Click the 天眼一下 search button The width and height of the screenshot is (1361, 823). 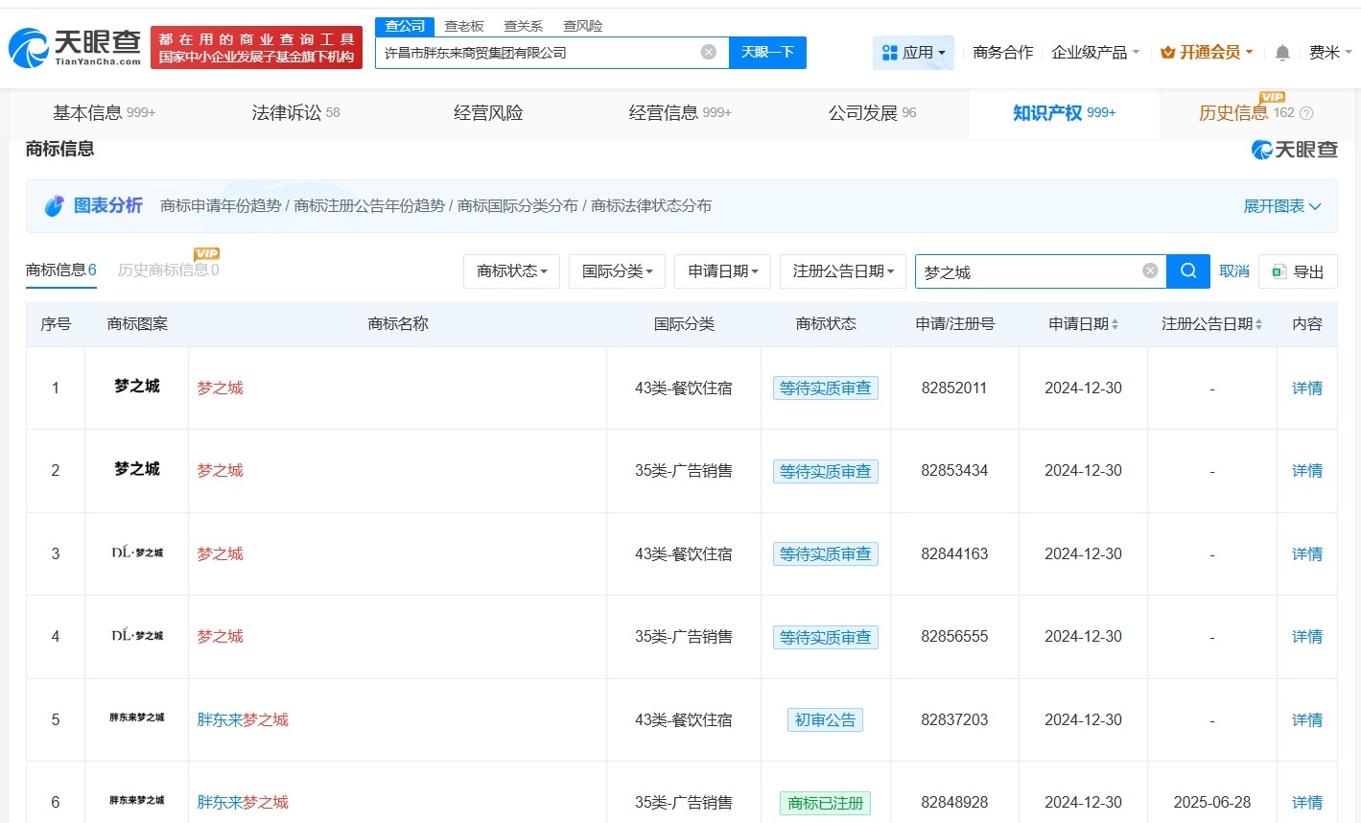tap(767, 53)
